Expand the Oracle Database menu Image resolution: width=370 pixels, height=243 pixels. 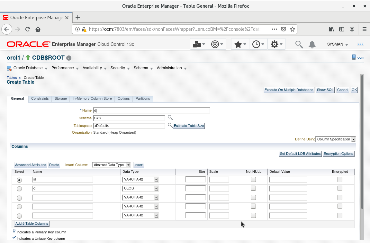[x=27, y=68]
